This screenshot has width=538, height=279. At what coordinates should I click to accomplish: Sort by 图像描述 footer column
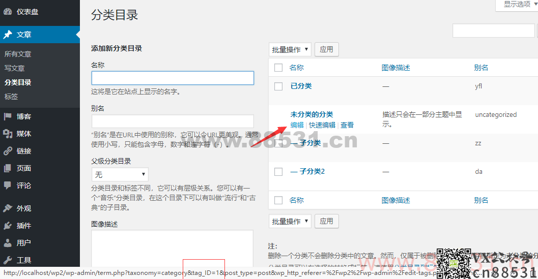pos(395,200)
